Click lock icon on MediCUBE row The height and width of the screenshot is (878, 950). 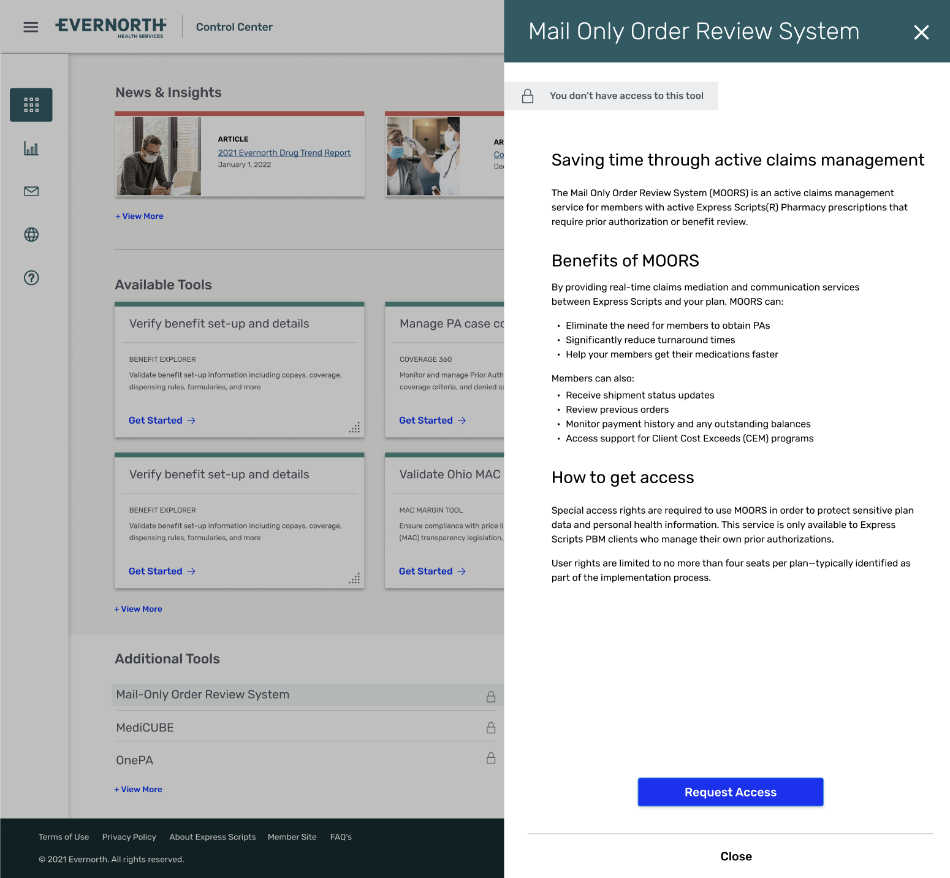click(x=491, y=728)
